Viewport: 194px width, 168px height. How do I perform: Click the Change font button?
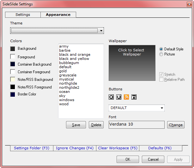tap(176, 125)
